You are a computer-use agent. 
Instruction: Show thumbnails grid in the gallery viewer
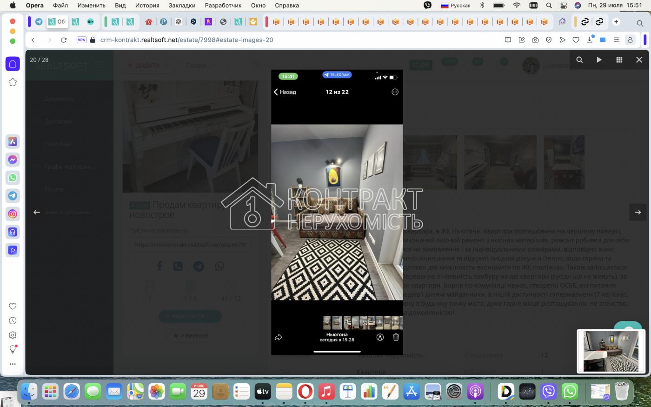pos(619,60)
